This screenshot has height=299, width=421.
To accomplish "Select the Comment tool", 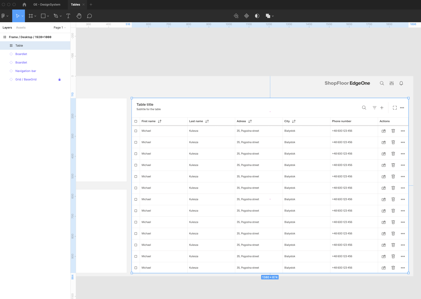I will click(x=89, y=16).
